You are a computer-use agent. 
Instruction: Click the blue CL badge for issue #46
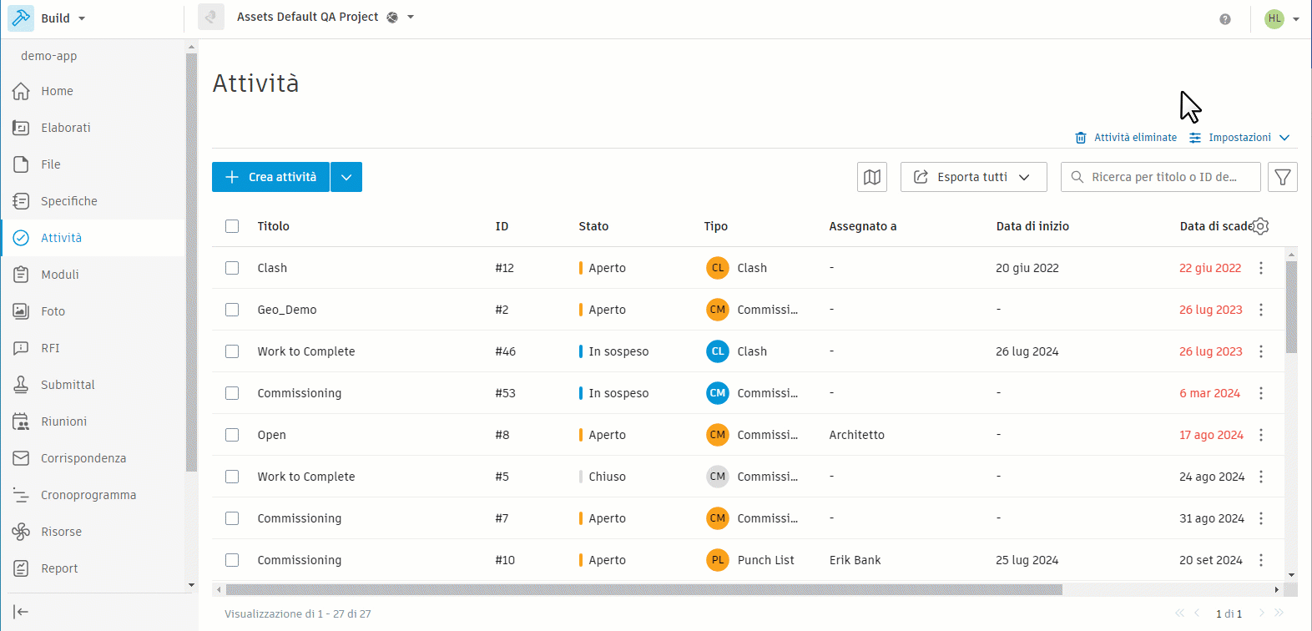point(718,351)
